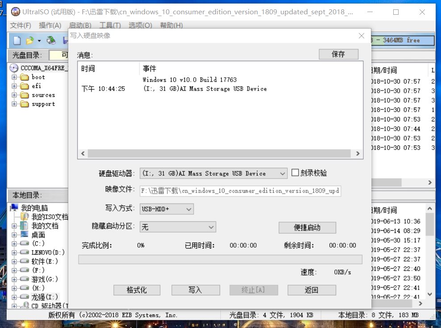Click the sources folder icon
Viewport: 441px width, 328px height.
(x=25, y=95)
